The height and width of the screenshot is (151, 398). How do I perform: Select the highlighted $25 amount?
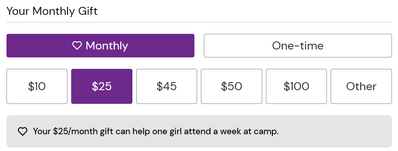pyautogui.click(x=102, y=86)
